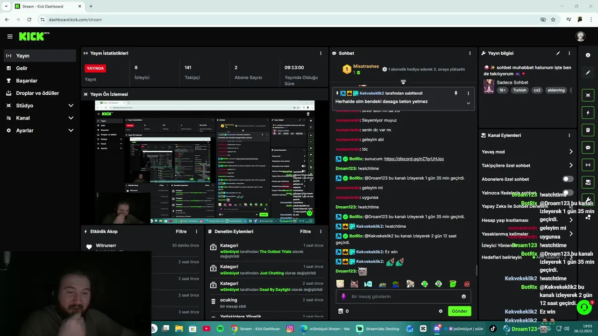This screenshot has height=336, width=598.
Task: Open the discord.gg invite link in chat
Action: 414,159
